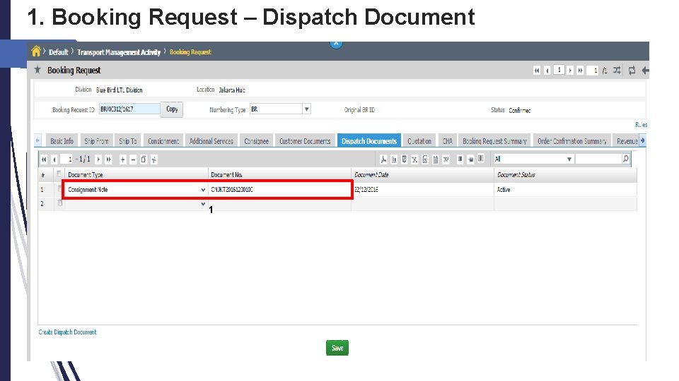The image size is (679, 381).
Task: Go to previous record in Booking Request header
Action: tap(547, 71)
